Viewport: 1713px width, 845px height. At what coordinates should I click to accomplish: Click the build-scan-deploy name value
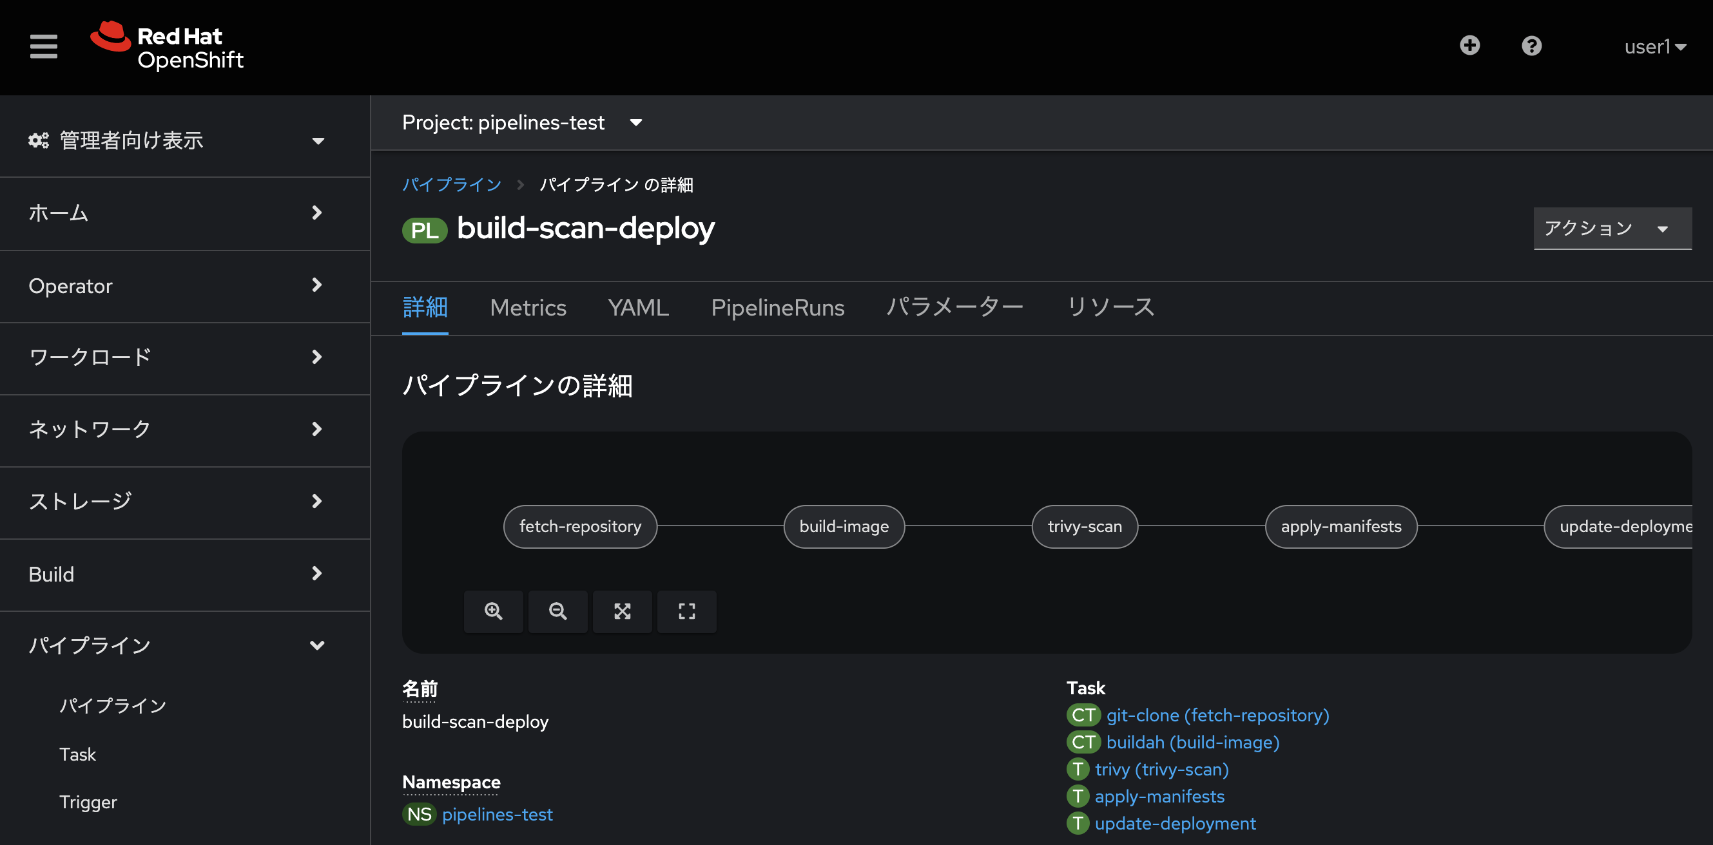point(476,721)
